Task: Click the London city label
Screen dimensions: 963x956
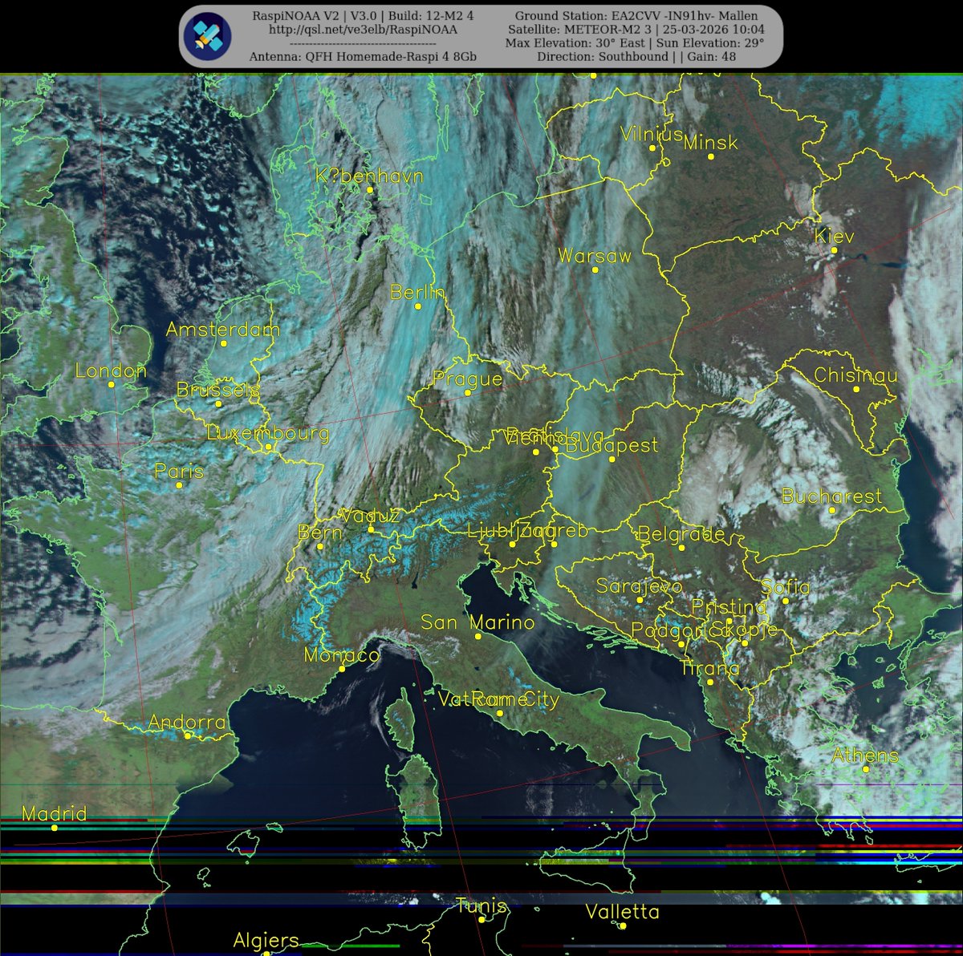Action: pos(111,371)
